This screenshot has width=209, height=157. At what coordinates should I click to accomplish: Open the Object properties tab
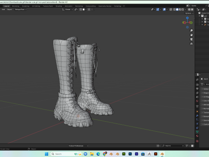coord(197,112)
